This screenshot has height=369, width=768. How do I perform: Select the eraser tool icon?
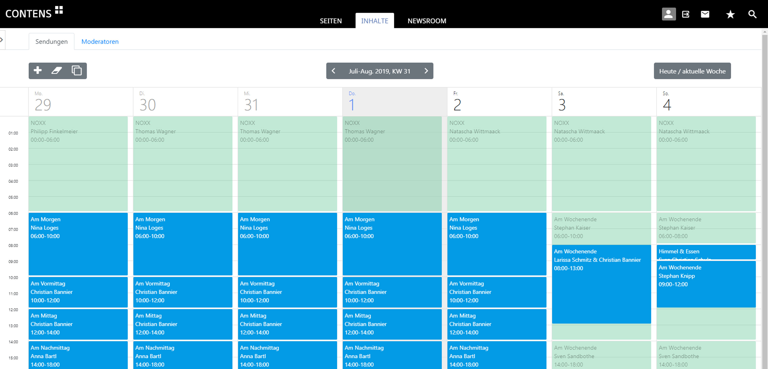[x=57, y=70]
